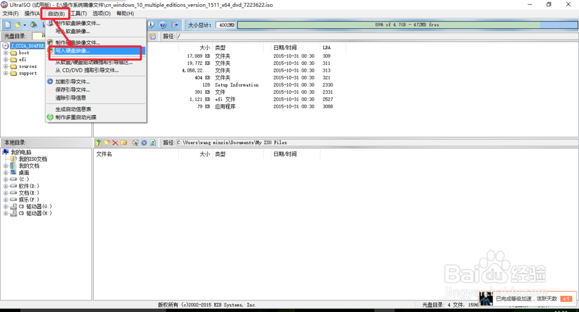Image resolution: width=579 pixels, height=312 pixels.
Task: Expand the CD 驱动器(G:) node
Action: [x=6, y=207]
